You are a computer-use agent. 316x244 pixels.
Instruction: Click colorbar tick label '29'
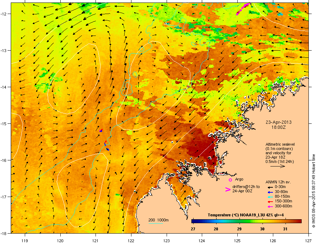coord(239,229)
